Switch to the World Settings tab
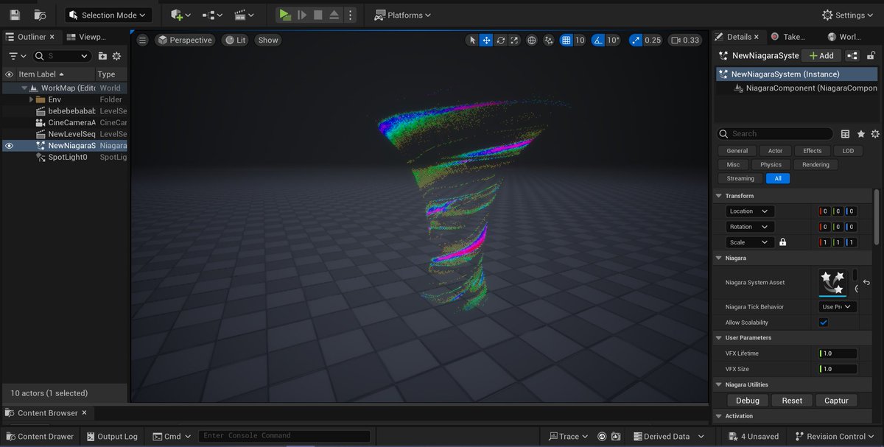Viewport: 884px width, 447px height. [x=843, y=37]
